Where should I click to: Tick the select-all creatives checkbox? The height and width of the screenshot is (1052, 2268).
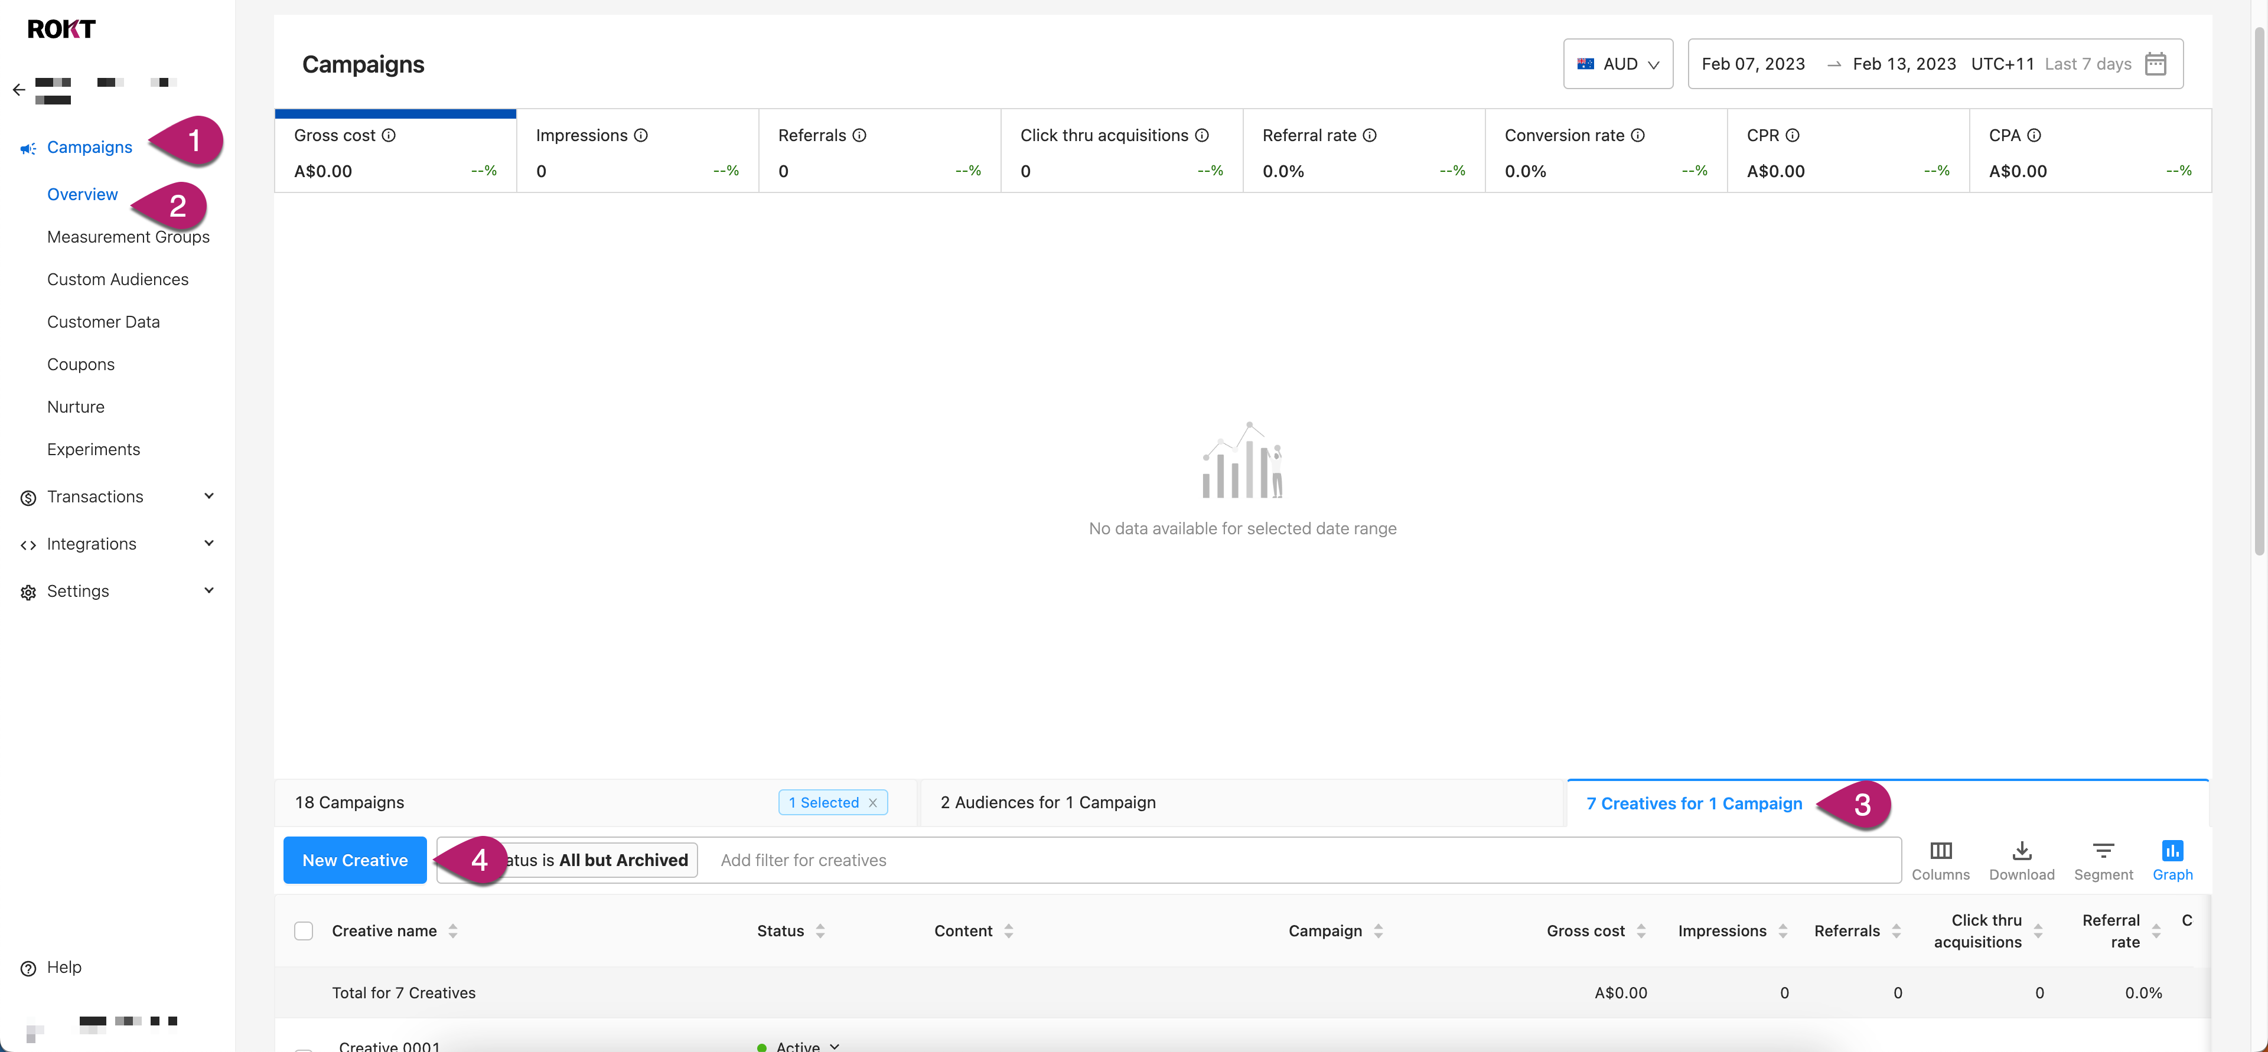click(x=304, y=930)
